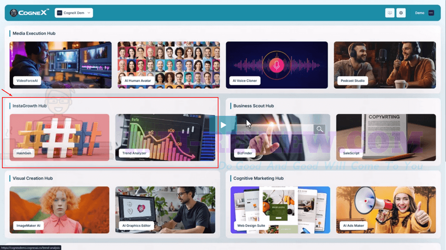Click the microphone icon on Voice Cloner
446x250 pixels.
(x=276, y=65)
